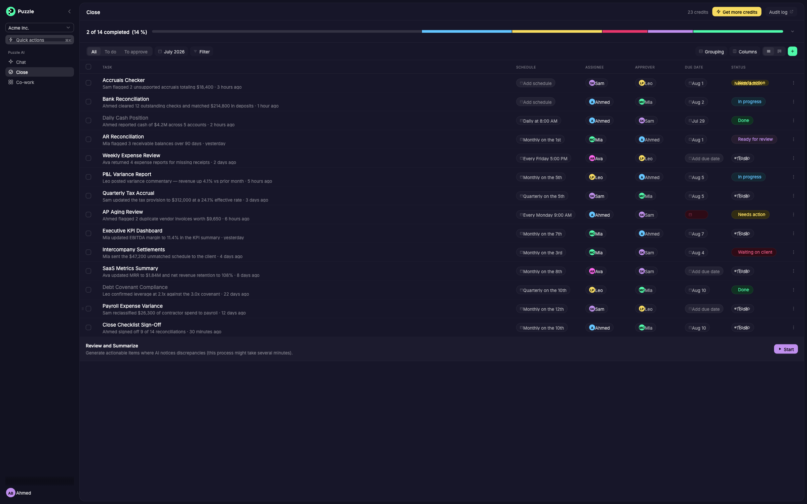Image resolution: width=807 pixels, height=504 pixels.
Task: Switch to list view layout icon
Action: pos(769,51)
